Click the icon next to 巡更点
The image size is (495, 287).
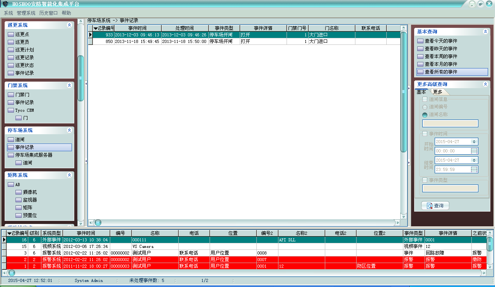tap(10, 34)
